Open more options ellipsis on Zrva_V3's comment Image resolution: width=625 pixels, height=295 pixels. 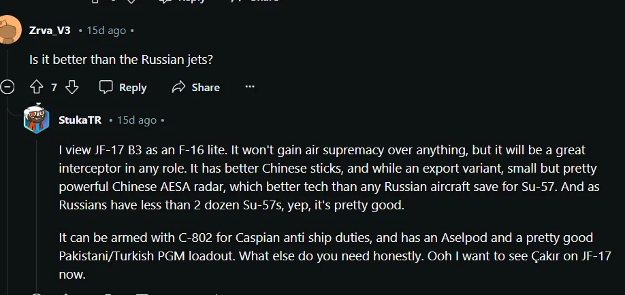[250, 87]
